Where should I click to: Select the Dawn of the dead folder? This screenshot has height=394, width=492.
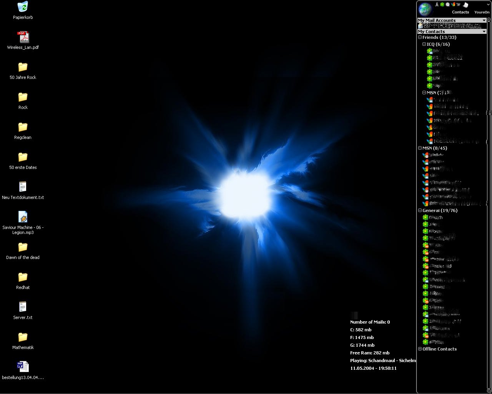(23, 247)
